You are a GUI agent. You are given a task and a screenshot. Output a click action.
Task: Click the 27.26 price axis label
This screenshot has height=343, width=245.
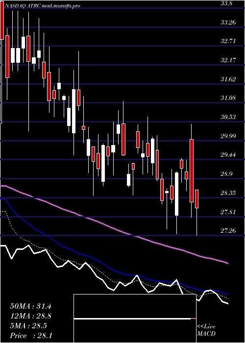click(228, 231)
